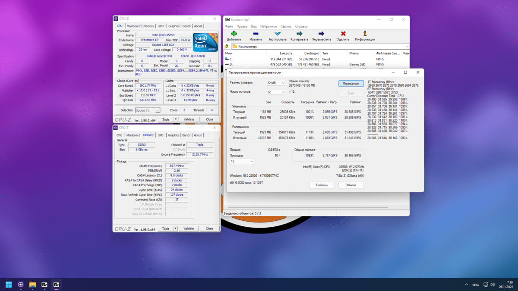
Task: Click the Перезапуск button in the benchmark dialog
Action: (x=351, y=84)
